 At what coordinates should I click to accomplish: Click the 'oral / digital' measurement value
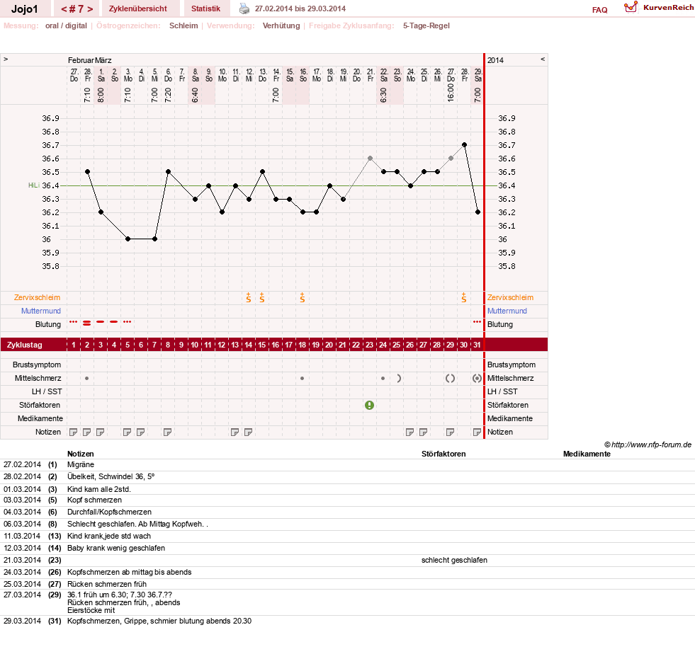pyautogui.click(x=66, y=25)
